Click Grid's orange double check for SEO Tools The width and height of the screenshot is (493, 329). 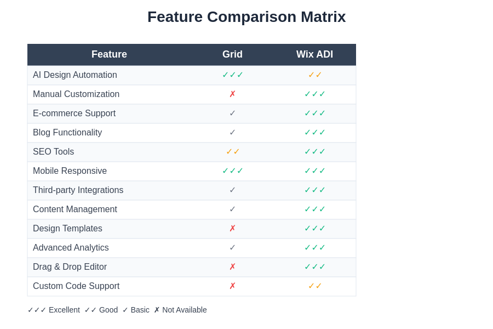coord(232,152)
